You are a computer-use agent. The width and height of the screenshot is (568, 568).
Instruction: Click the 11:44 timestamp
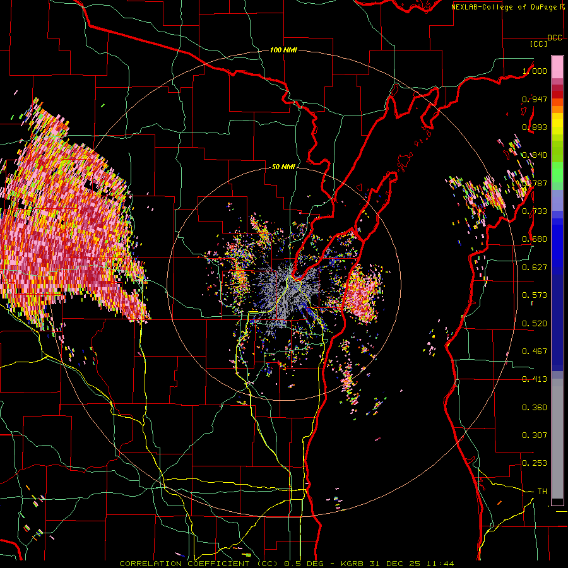click(x=439, y=564)
